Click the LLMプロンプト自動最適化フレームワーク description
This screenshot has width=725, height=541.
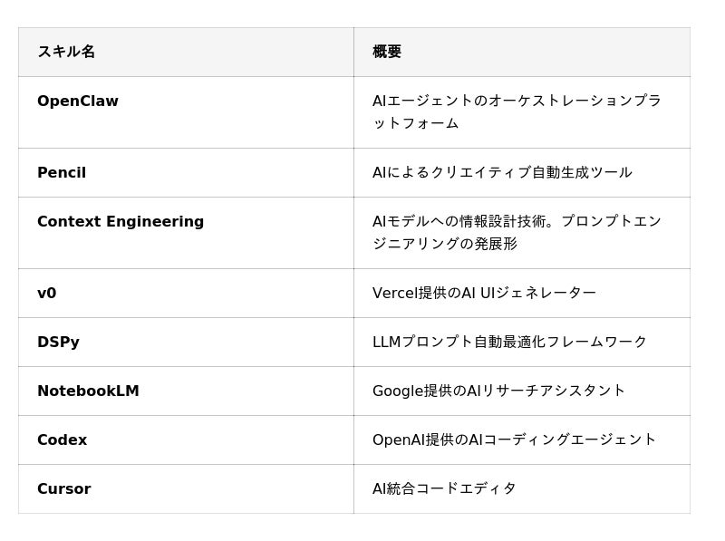509,342
